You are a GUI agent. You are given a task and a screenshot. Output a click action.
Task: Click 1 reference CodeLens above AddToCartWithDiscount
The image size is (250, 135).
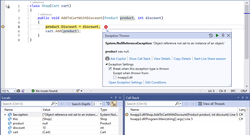[x=45, y=14]
